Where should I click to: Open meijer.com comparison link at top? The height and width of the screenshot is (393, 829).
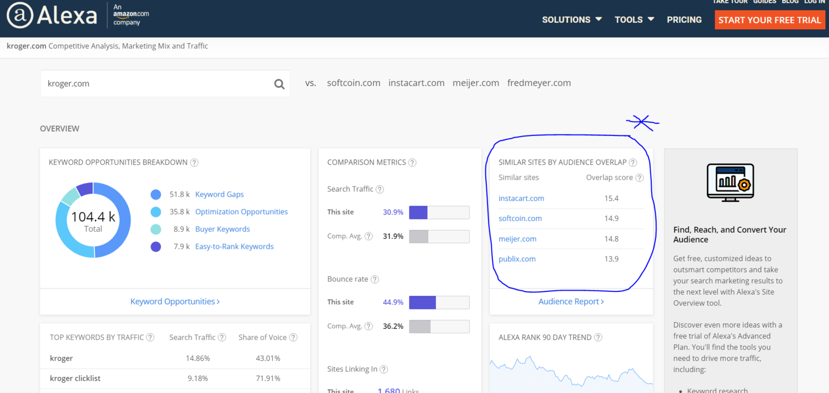pyautogui.click(x=476, y=83)
